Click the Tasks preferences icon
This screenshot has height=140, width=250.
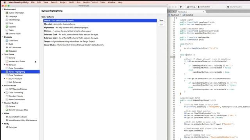(7, 30)
